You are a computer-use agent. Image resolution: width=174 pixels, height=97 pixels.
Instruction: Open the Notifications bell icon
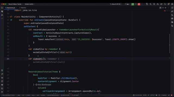coord(172,8)
